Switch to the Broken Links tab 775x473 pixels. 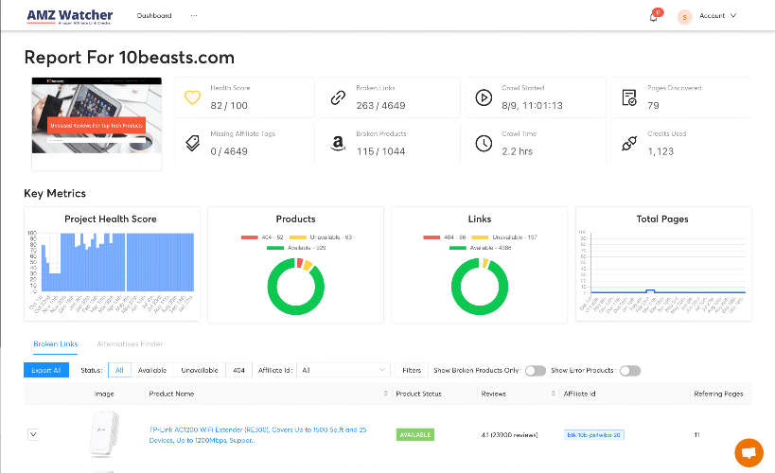55,343
